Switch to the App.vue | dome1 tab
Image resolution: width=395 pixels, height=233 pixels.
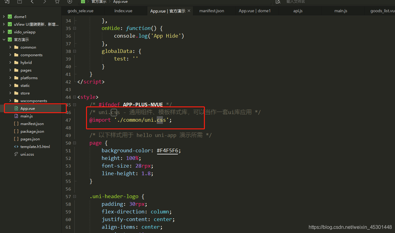(255, 11)
